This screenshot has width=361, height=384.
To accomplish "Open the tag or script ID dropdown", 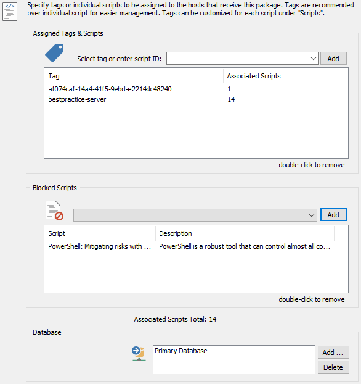I will tap(314, 59).
